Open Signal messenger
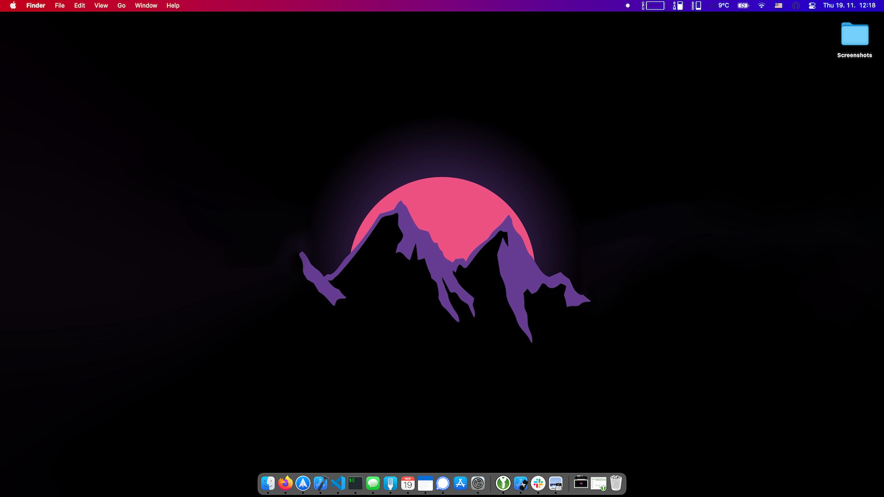884x497 pixels. click(x=442, y=483)
